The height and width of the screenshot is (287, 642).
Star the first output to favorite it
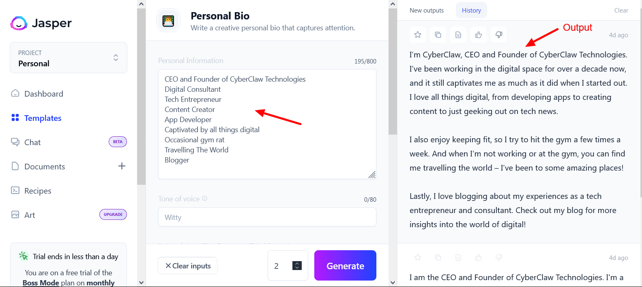point(418,35)
